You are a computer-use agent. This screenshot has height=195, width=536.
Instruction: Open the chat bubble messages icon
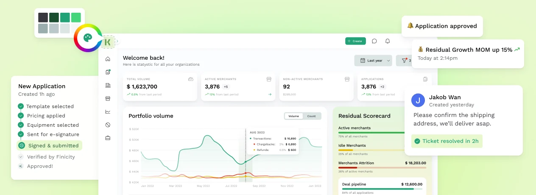tap(374, 41)
